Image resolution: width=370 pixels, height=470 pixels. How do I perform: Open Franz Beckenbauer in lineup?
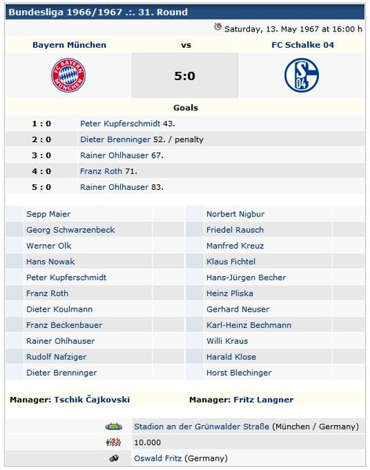[64, 325]
